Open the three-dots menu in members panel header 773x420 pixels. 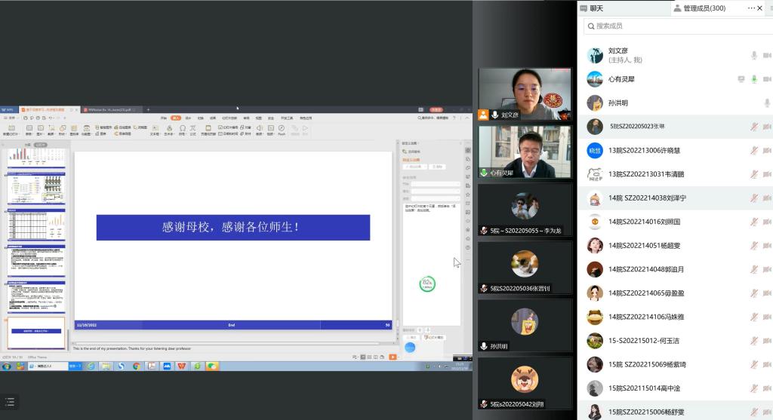(x=751, y=8)
